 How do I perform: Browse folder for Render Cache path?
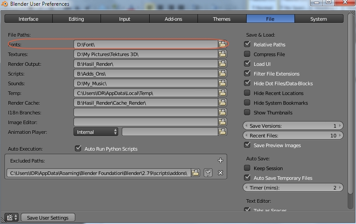click(222, 103)
